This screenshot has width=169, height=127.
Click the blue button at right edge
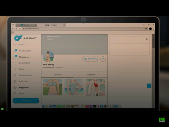click(149, 86)
